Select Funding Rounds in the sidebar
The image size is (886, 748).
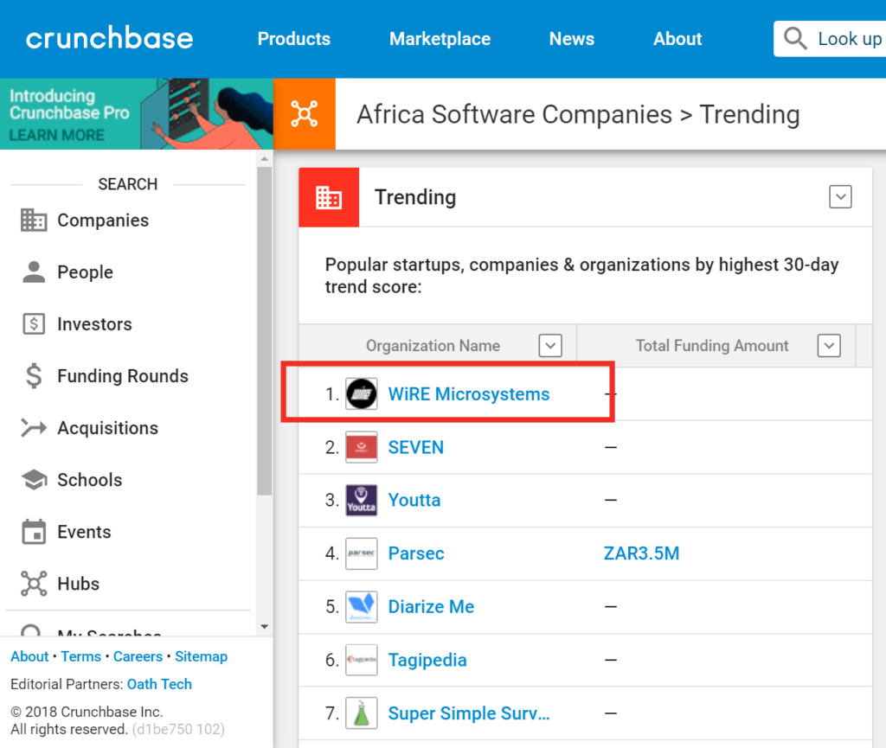[x=123, y=376]
